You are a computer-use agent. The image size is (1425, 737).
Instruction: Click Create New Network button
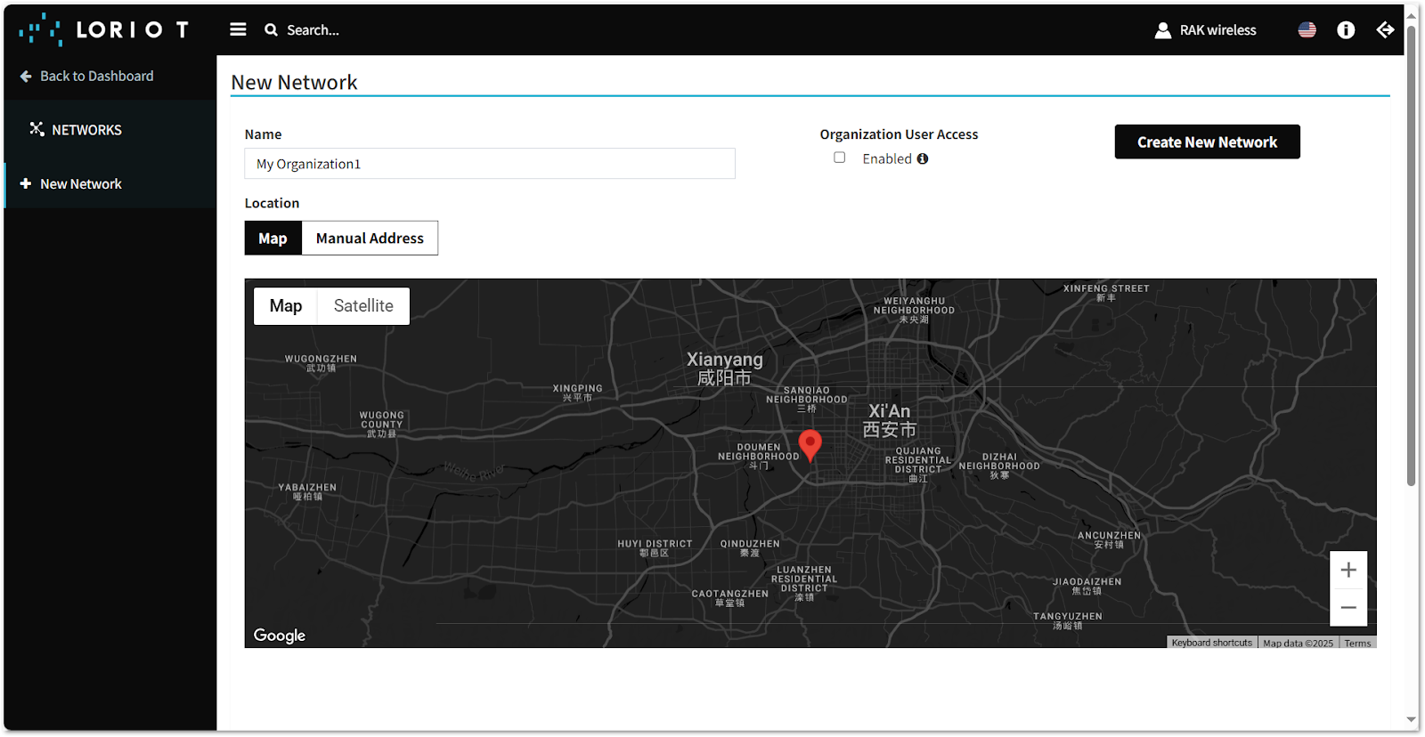pyautogui.click(x=1207, y=142)
